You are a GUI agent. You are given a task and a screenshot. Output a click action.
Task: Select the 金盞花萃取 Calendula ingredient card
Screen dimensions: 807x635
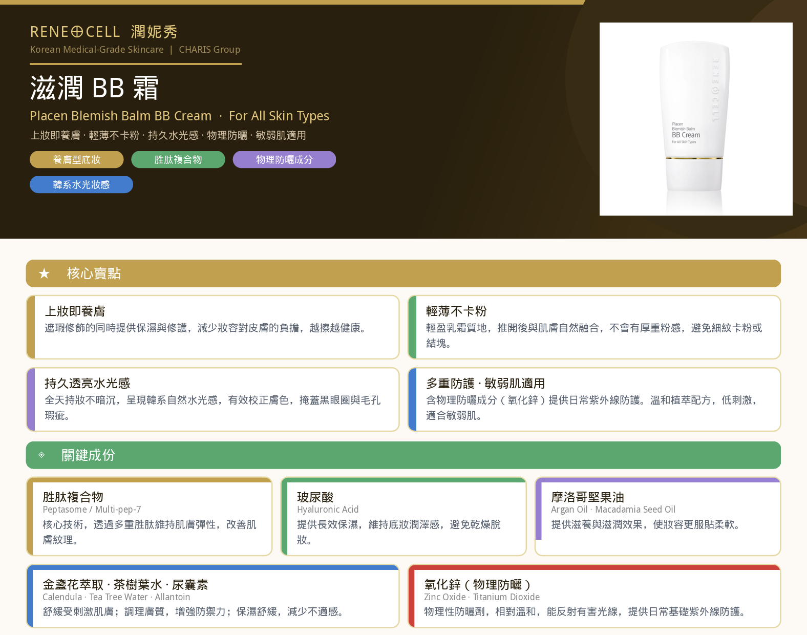click(x=213, y=596)
